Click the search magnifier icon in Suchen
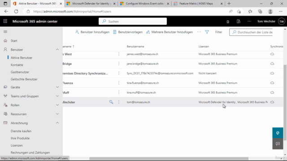 click(x=104, y=21)
